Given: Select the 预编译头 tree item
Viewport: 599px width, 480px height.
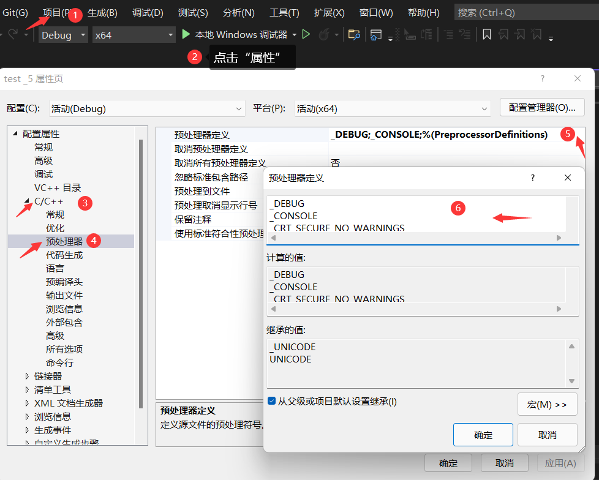Looking at the screenshot, I should click(x=64, y=282).
